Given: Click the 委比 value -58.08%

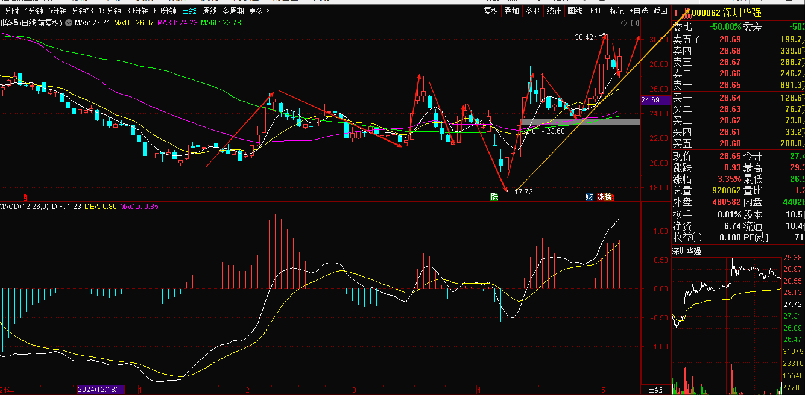Looking at the screenshot, I should [724, 26].
